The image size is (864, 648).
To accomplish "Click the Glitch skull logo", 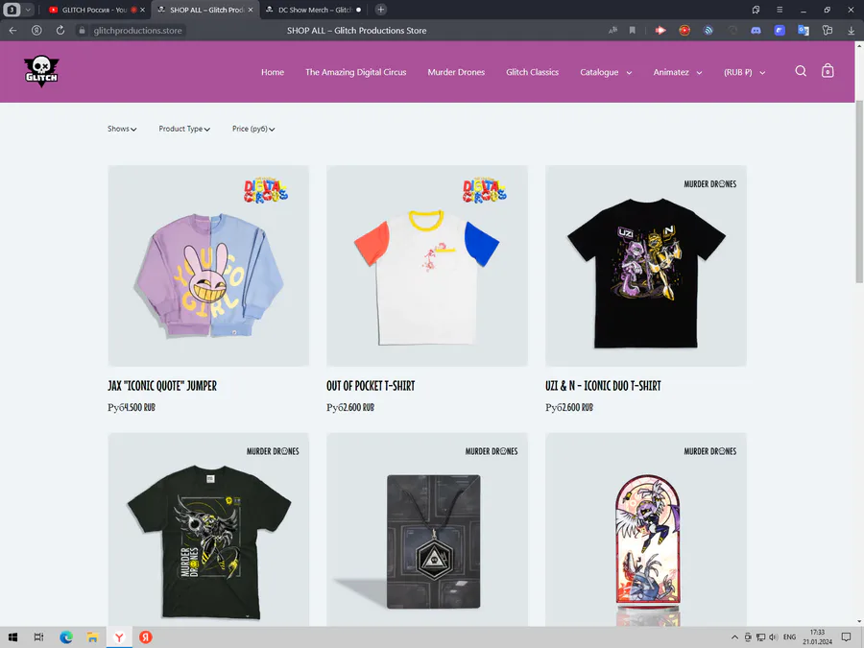I will click(x=41, y=71).
